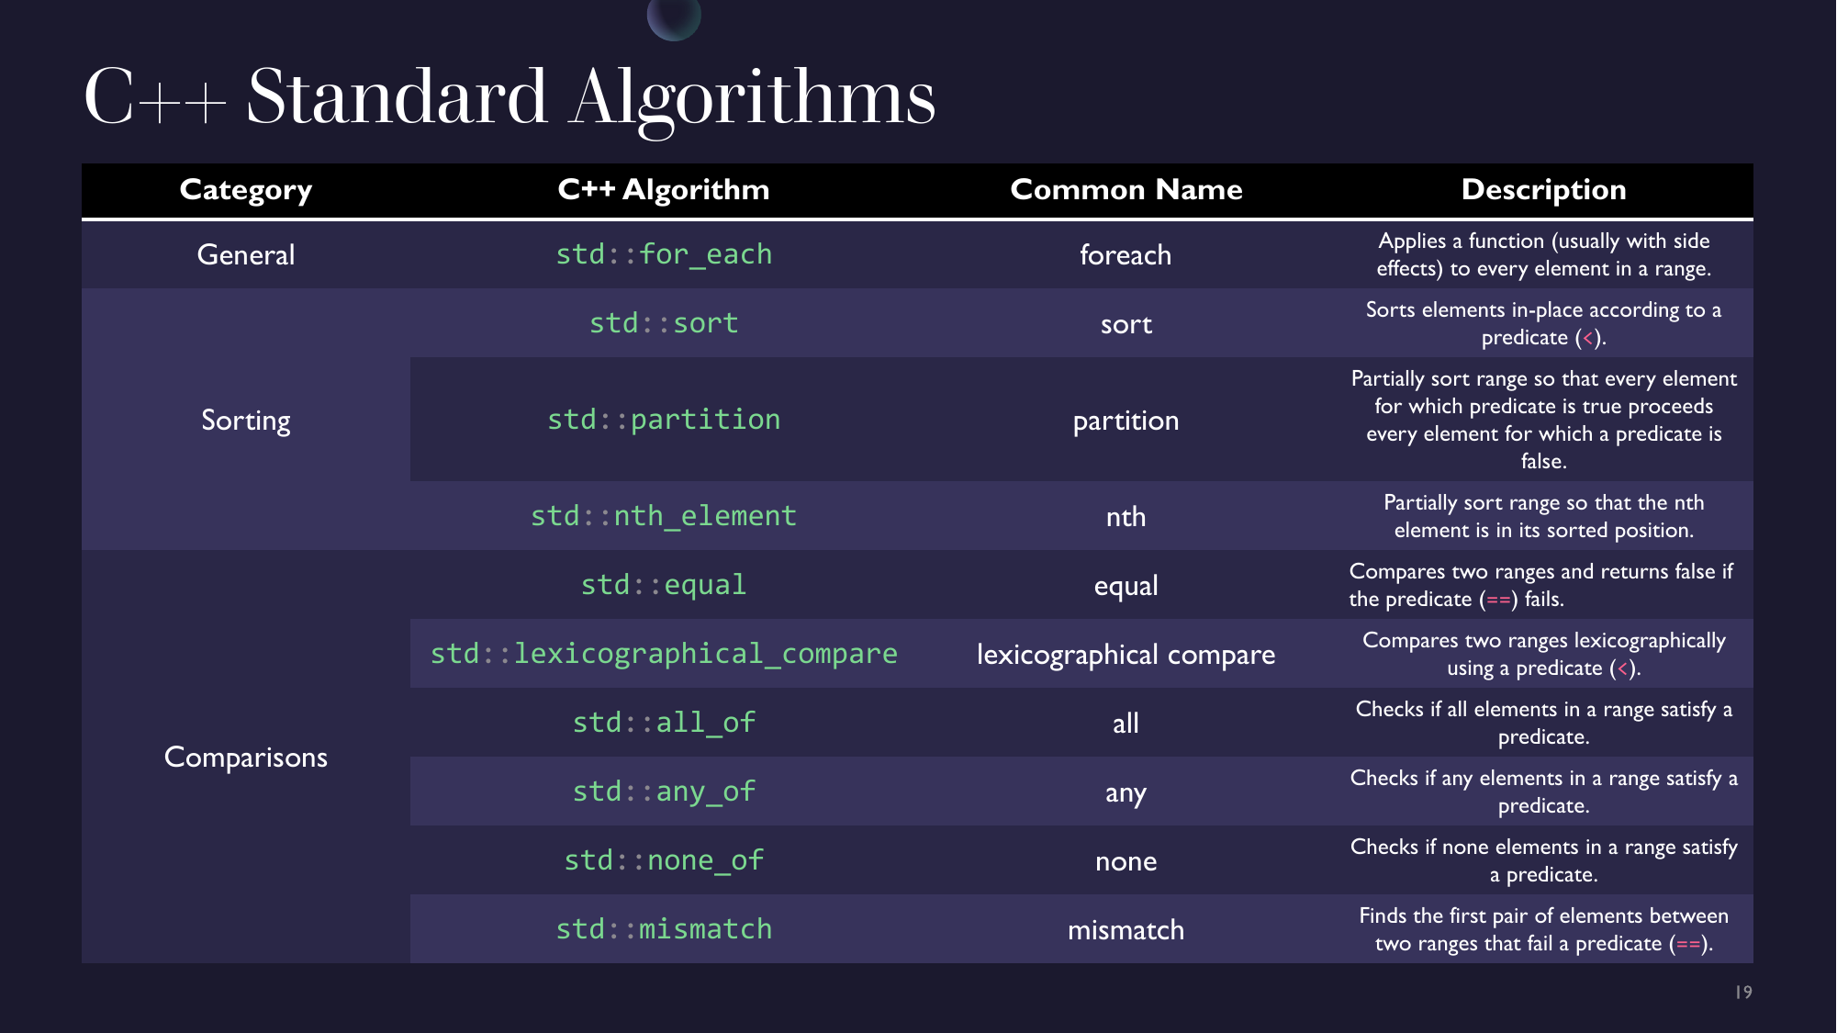Click the std::any_of algorithm entry
This screenshot has height=1033, width=1837.
(664, 791)
